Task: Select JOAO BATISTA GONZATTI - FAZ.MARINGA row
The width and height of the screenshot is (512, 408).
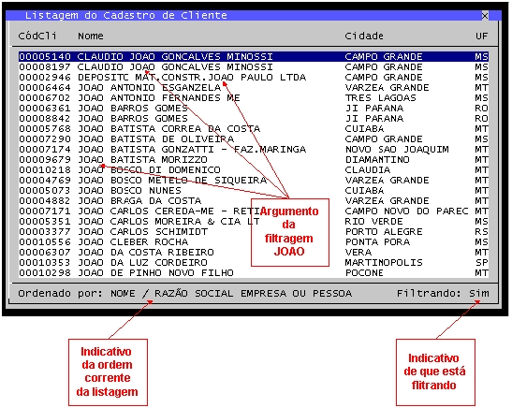Action: tap(254, 149)
